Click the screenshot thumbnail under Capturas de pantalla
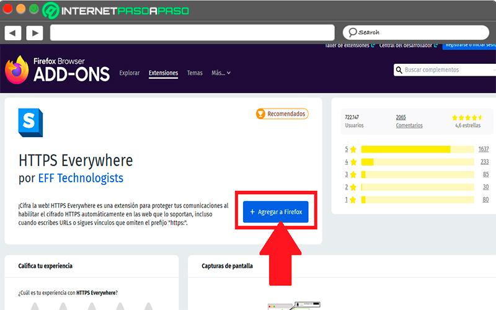Image resolution: width=496 pixels, height=310 pixels. [x=294, y=306]
